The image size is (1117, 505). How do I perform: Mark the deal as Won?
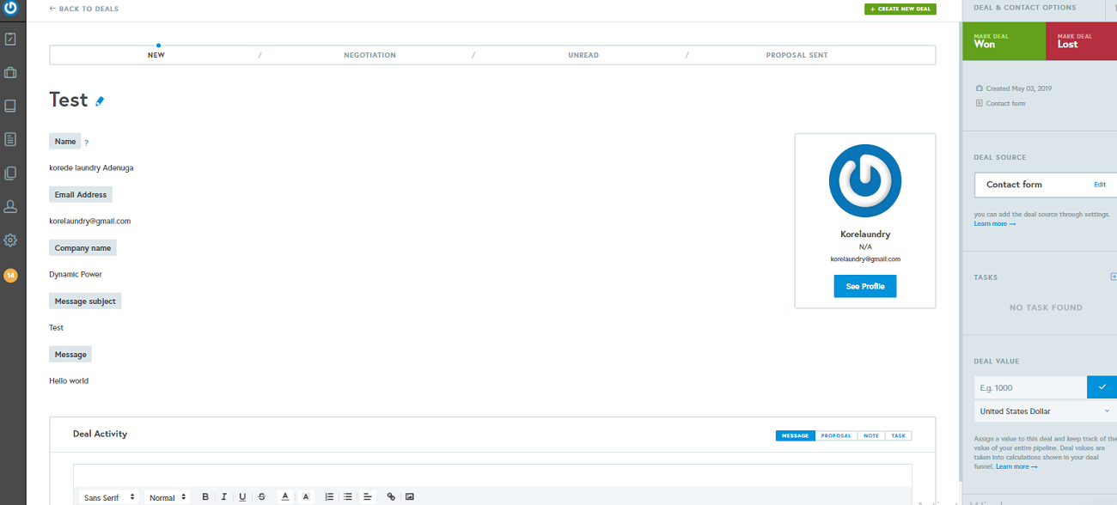tap(1004, 40)
